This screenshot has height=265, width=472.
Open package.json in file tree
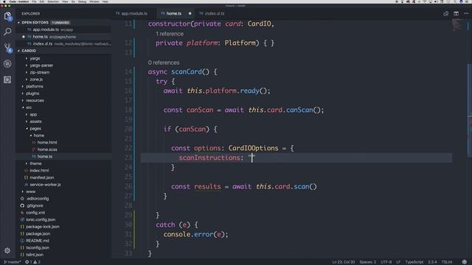[x=38, y=233]
